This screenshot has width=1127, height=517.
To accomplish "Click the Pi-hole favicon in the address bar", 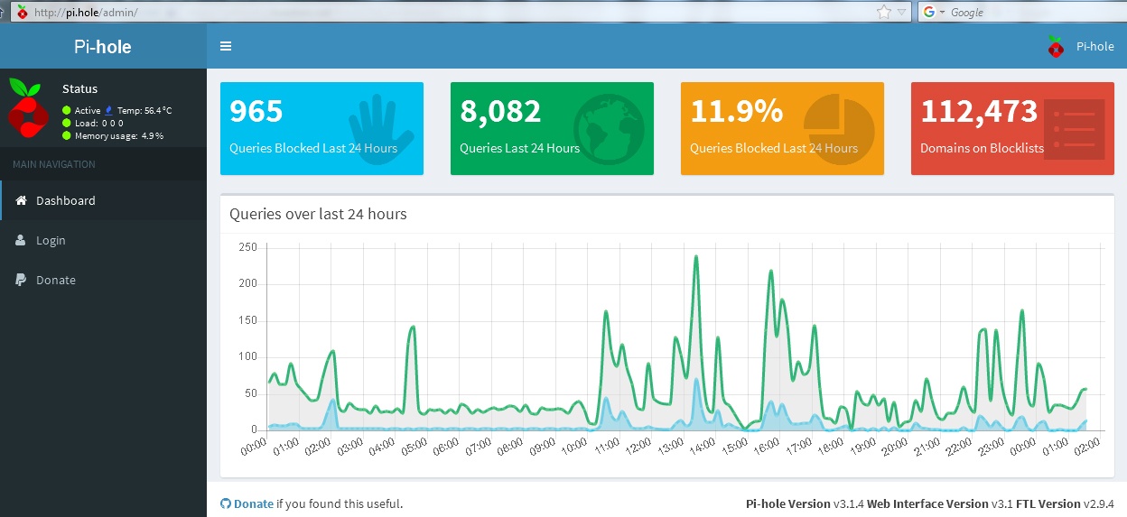I will pos(21,12).
